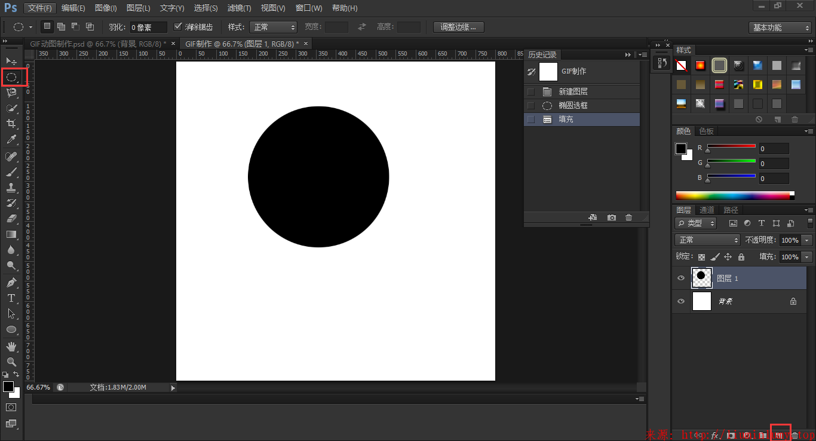Image resolution: width=816 pixels, height=441 pixels.
Task: Select the Dodge tool
Action: click(x=11, y=265)
